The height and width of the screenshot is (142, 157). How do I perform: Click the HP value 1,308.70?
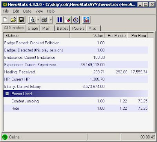97,79
